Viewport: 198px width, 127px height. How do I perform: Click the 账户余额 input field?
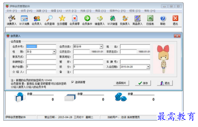(41, 67)
